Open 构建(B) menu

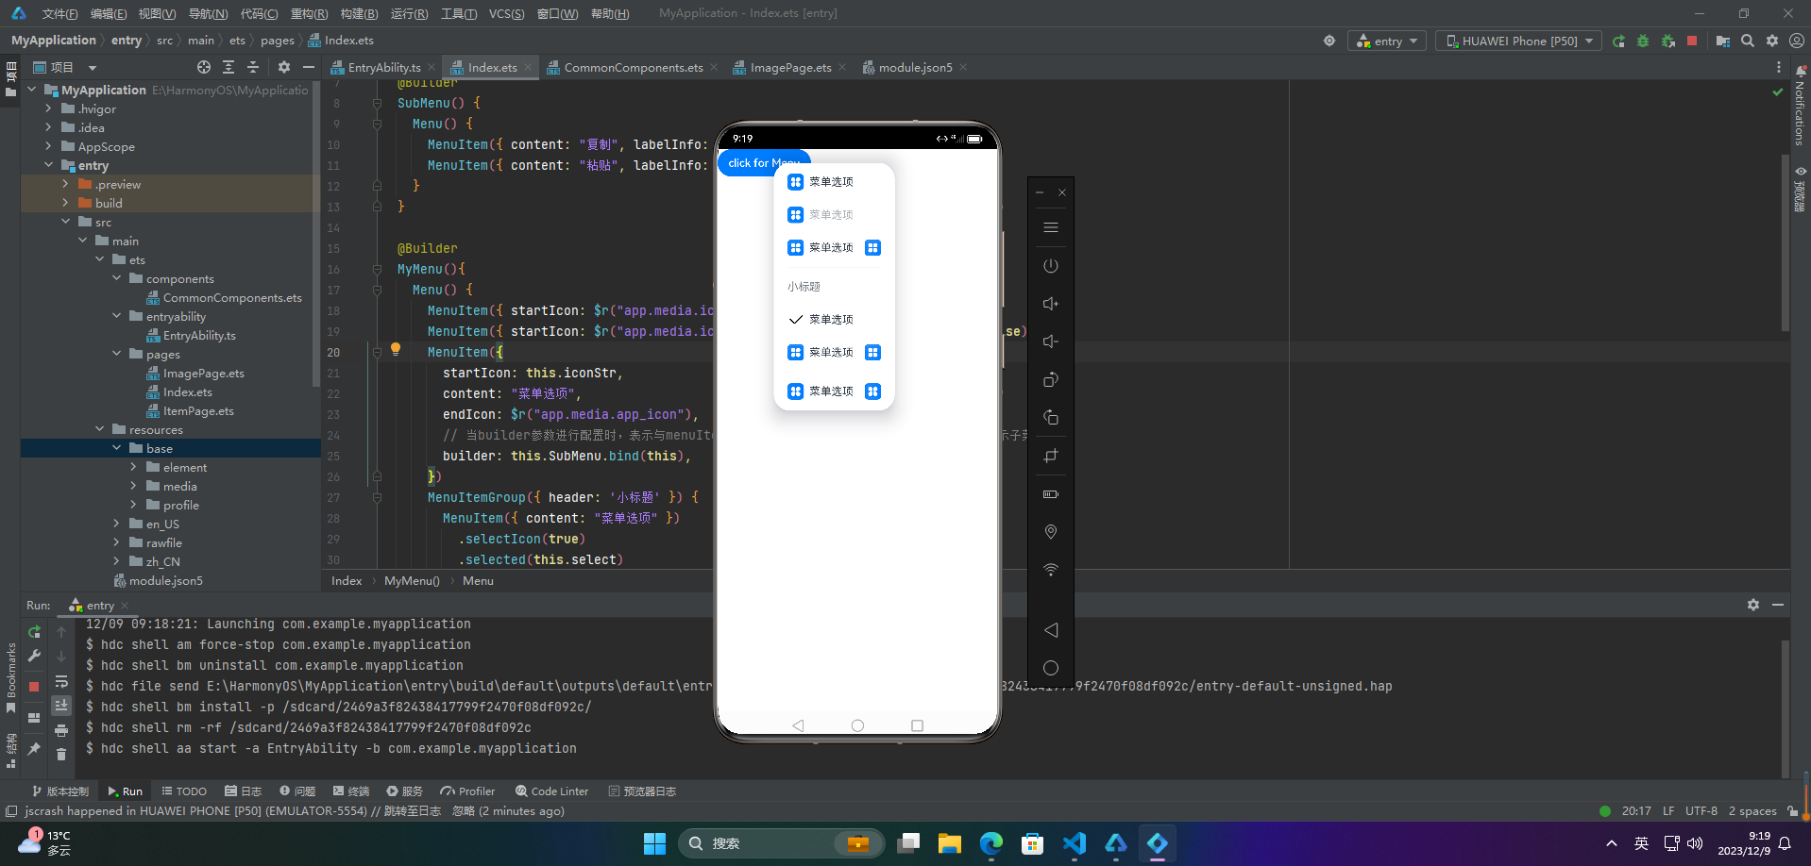point(359,13)
